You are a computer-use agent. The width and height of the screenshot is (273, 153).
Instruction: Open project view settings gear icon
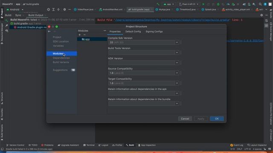[64, 9]
